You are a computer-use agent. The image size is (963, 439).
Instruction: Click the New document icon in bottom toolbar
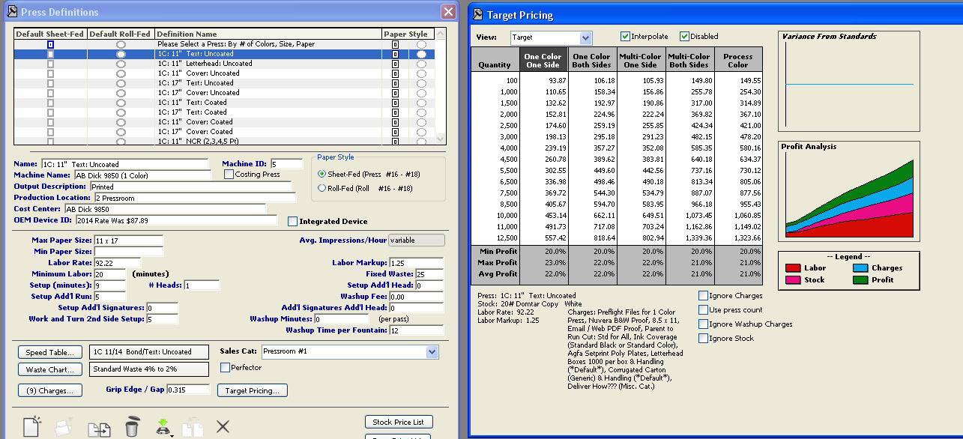click(31, 427)
